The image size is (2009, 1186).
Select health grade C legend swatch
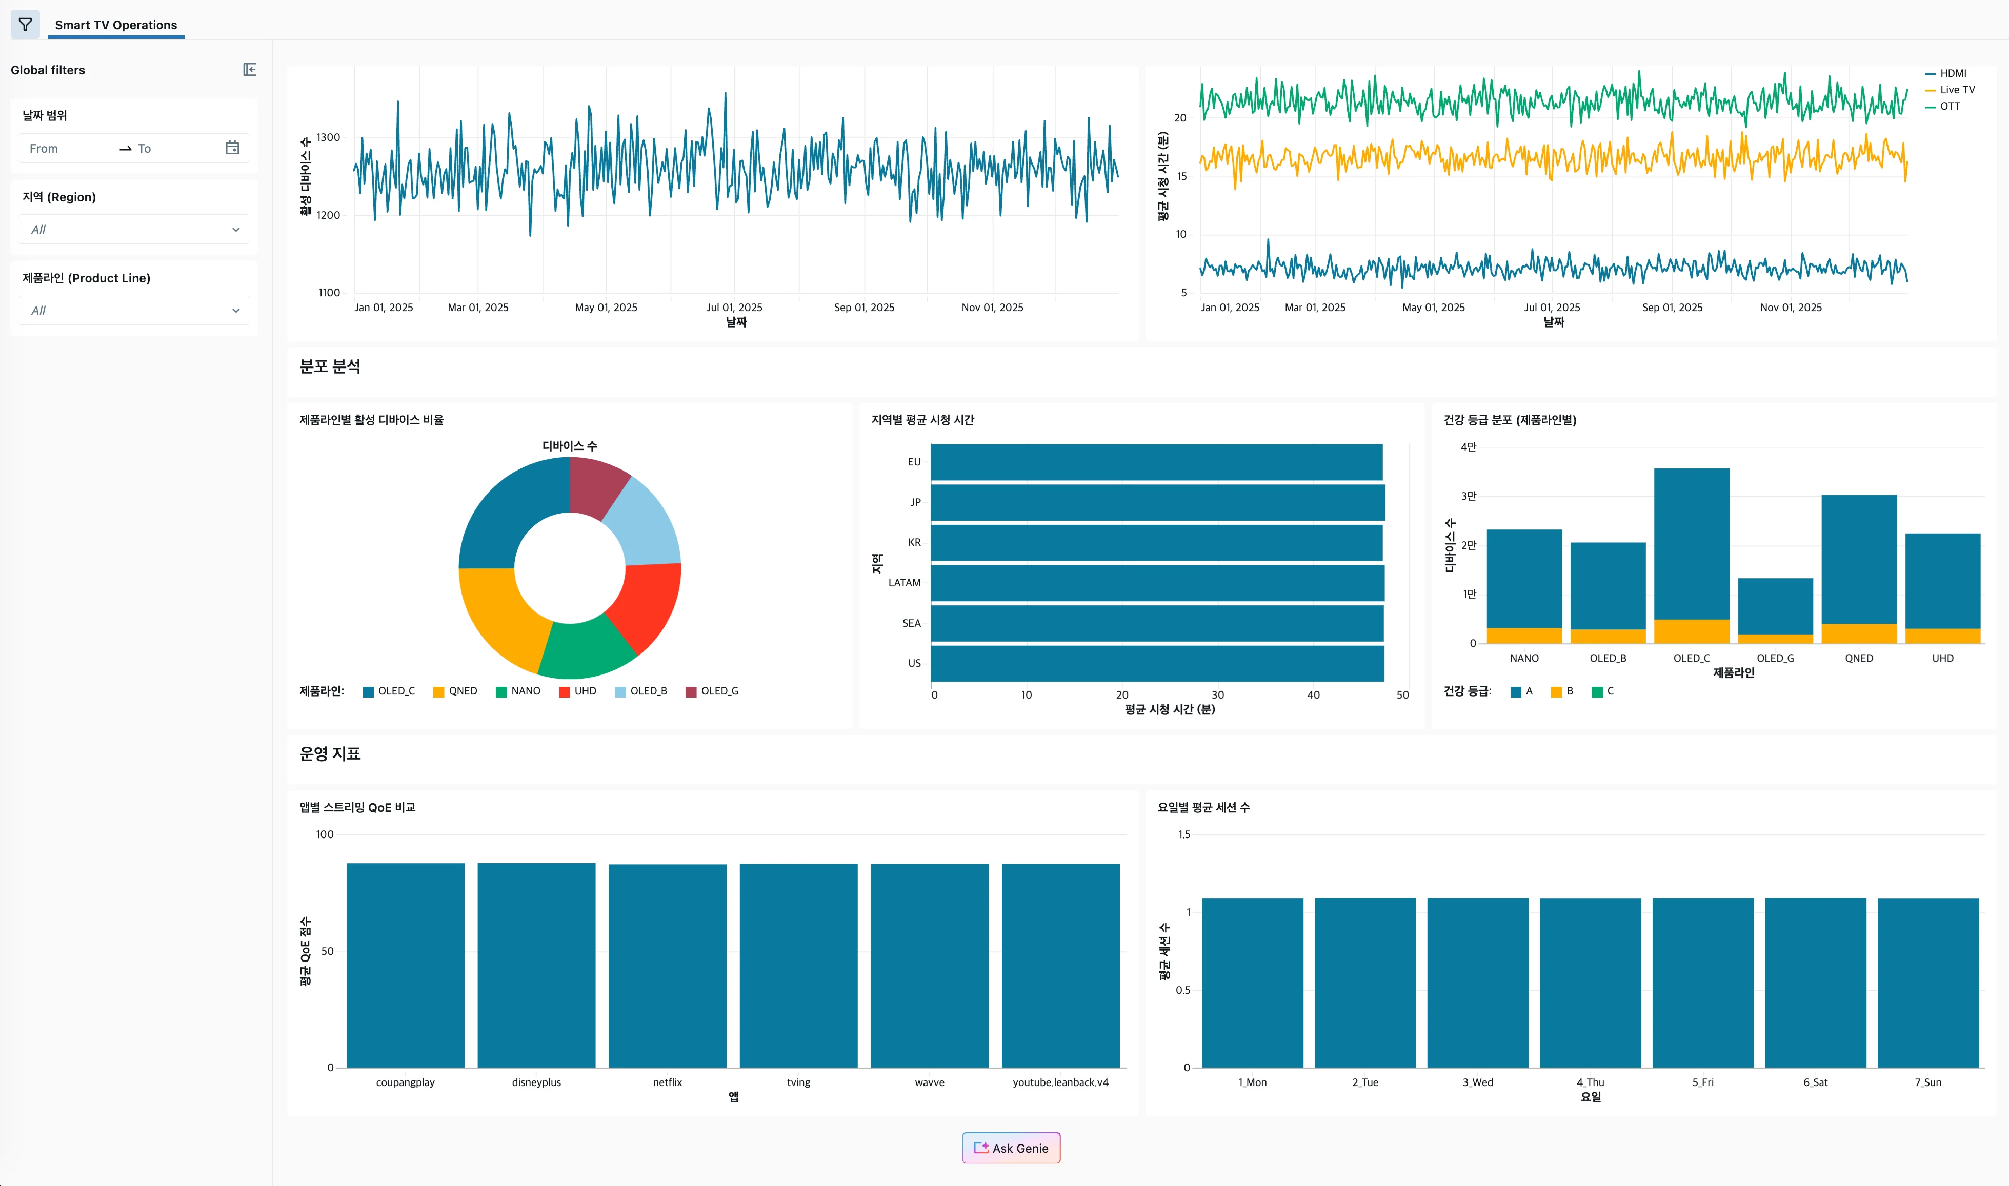click(1597, 691)
